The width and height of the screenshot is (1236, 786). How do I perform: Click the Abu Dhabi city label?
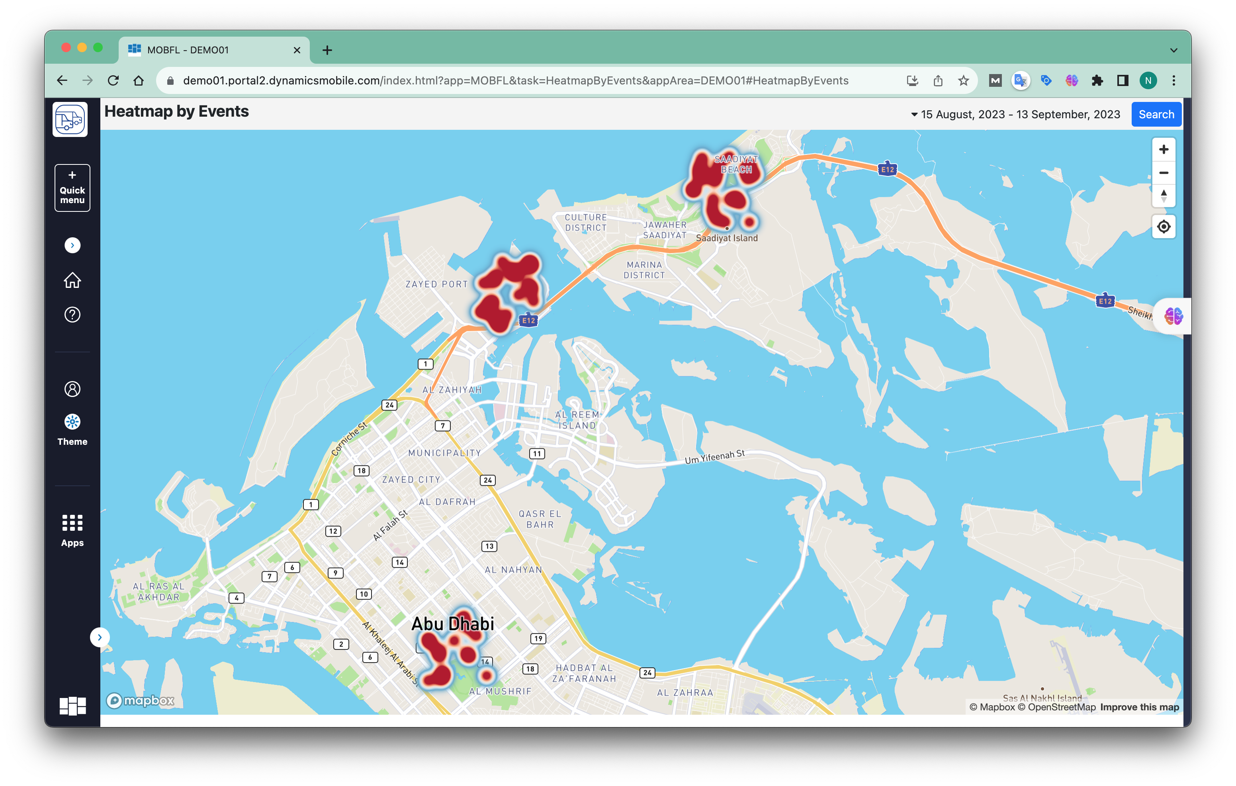click(x=453, y=624)
